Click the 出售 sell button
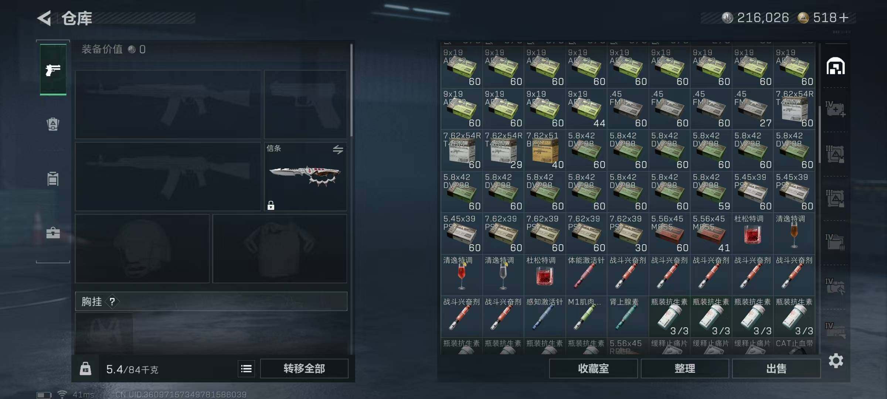Screen dimensions: 887x399 776,368
